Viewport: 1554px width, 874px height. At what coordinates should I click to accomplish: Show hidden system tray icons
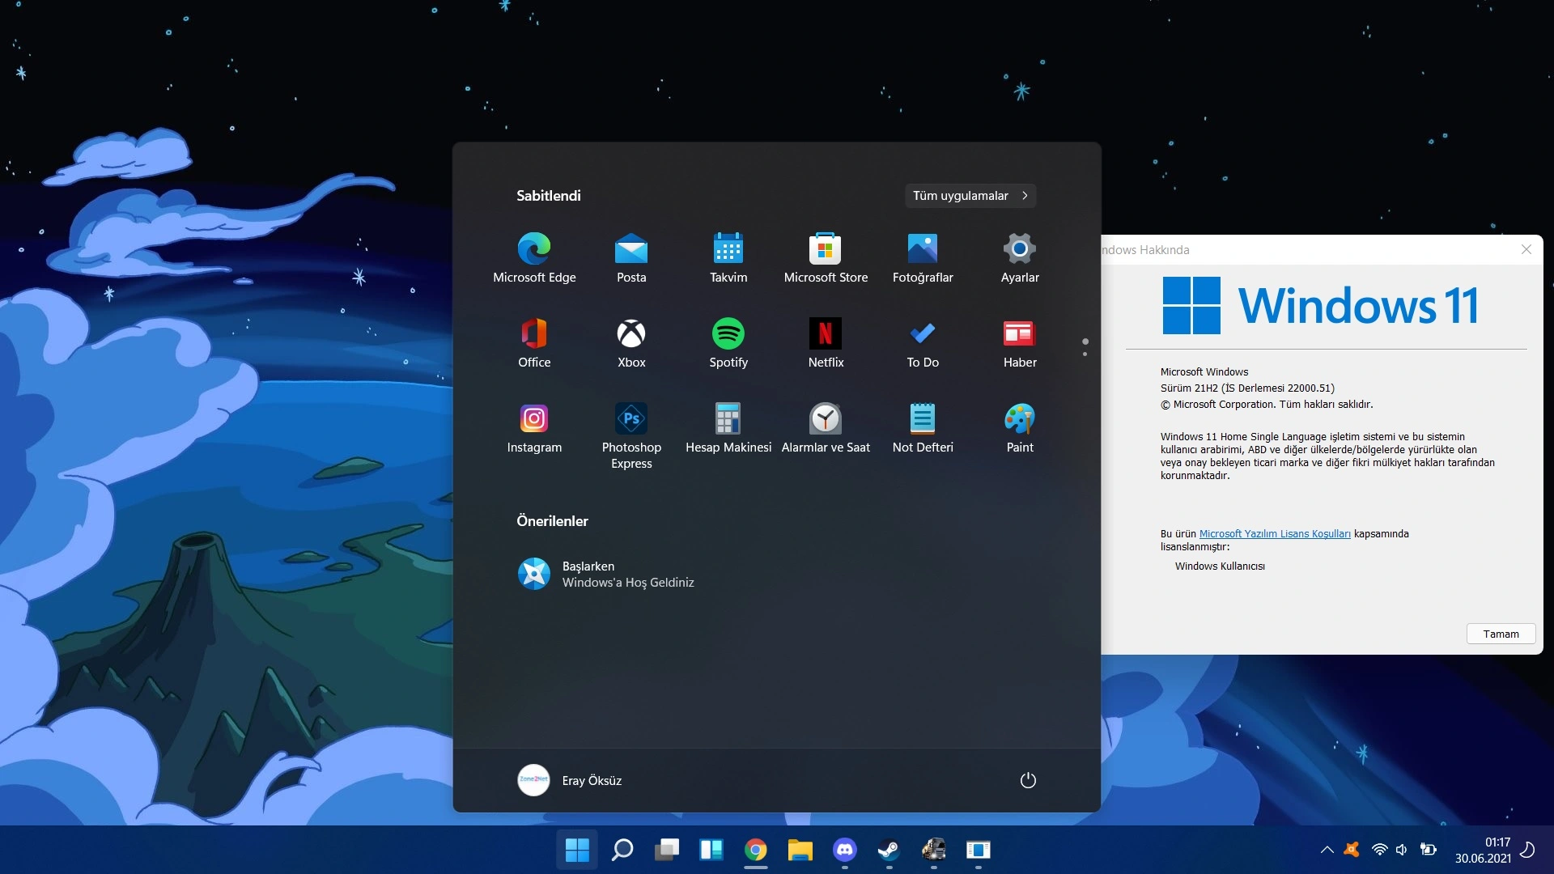click(x=1327, y=850)
